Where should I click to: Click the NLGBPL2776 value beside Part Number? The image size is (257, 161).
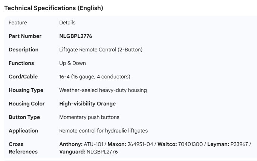(x=75, y=36)
